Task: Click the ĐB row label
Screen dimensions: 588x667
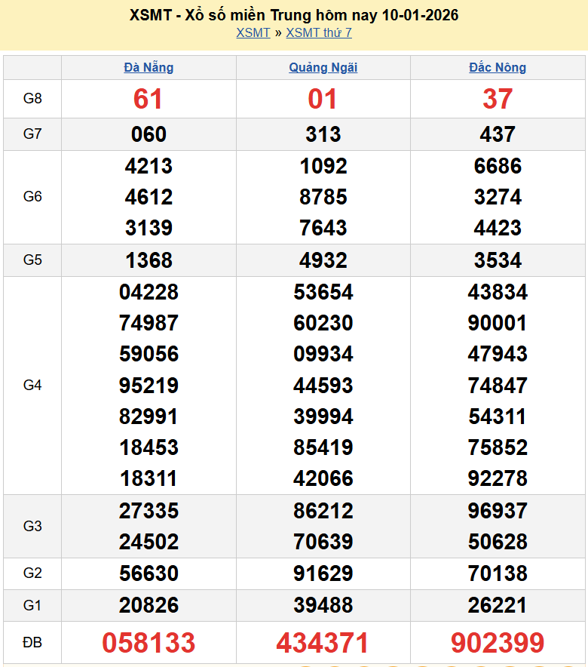Action: tap(32, 643)
